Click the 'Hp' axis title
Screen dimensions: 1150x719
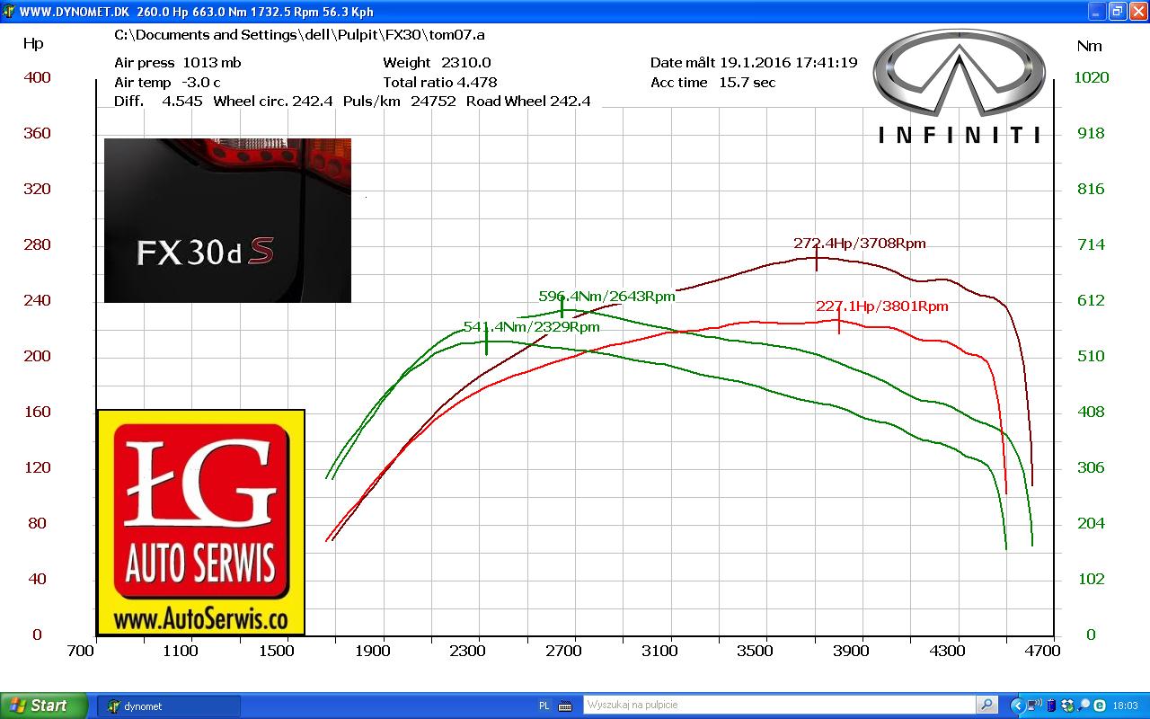tap(33, 44)
